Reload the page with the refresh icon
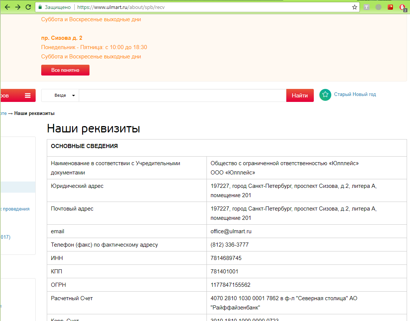Viewport: 410px width, 321px height. pos(28,7)
